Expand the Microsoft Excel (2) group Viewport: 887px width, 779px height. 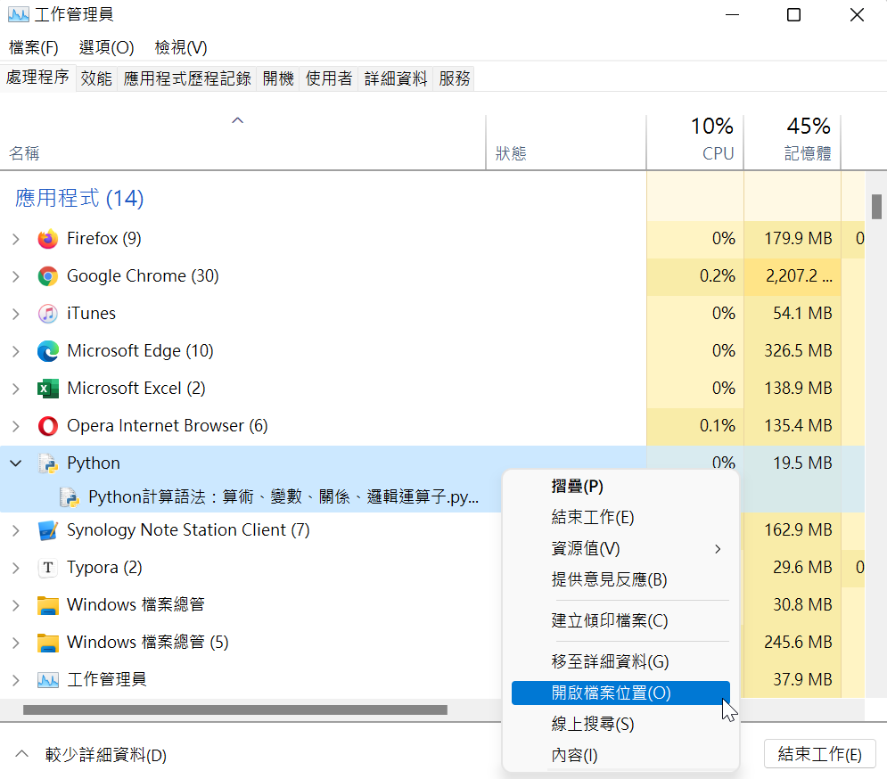tap(16, 389)
